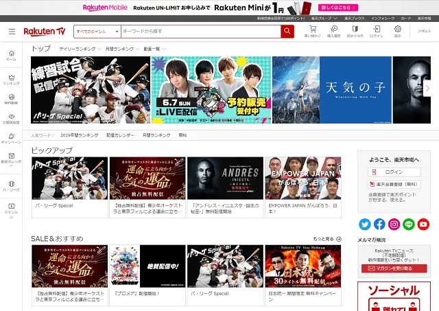Click the red search magnifier button
The width and height of the screenshot is (439, 311).
point(287,32)
